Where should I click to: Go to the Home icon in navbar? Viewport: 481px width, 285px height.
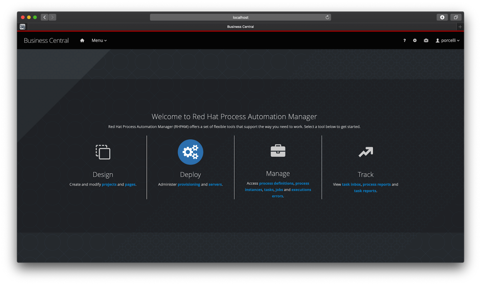82,40
